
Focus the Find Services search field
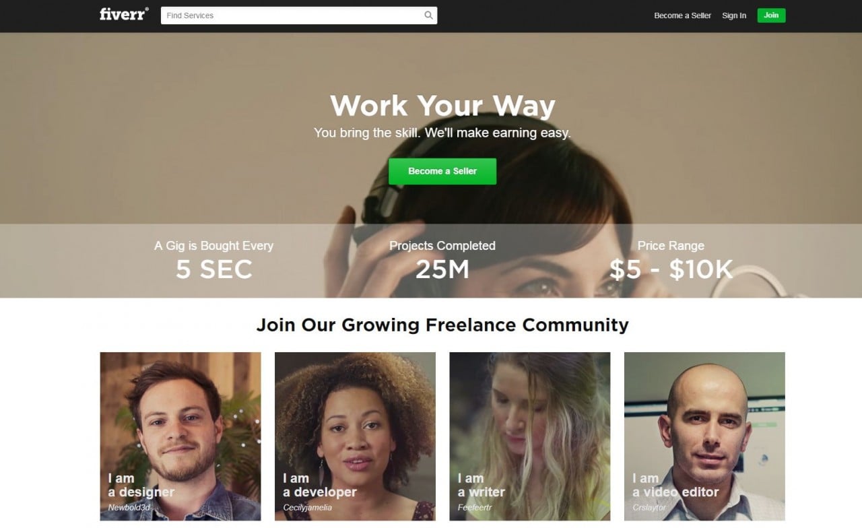coord(299,15)
